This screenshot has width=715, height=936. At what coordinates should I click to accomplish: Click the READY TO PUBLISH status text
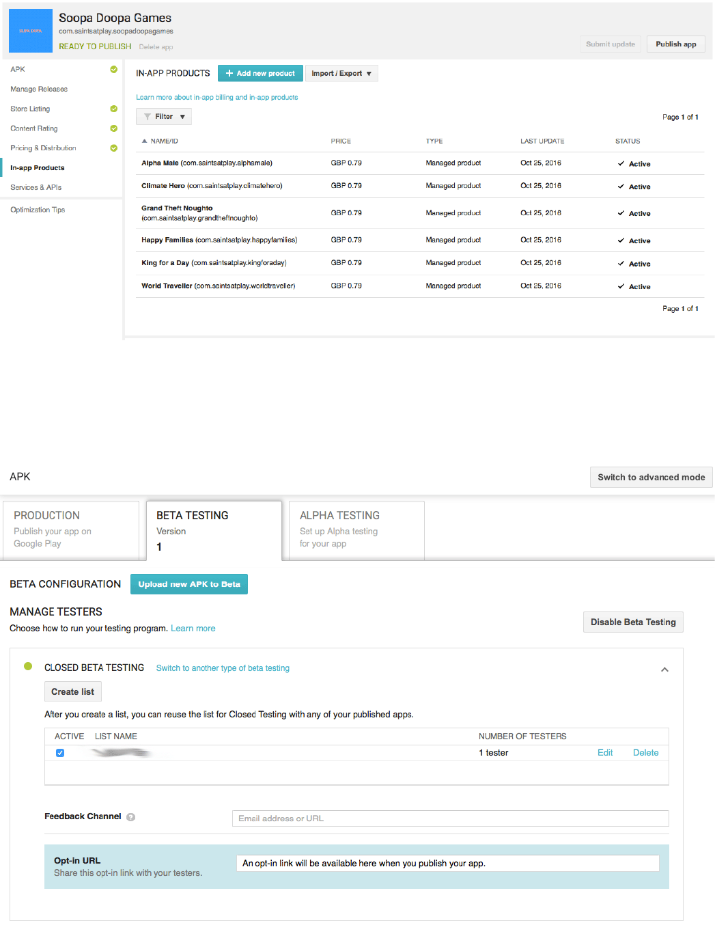point(95,46)
